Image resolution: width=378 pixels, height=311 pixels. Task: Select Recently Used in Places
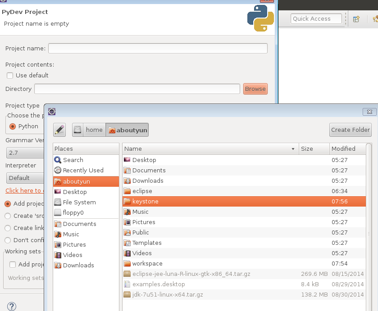(83, 170)
